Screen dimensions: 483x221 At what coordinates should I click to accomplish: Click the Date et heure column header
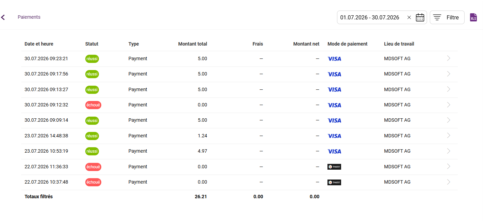click(x=39, y=44)
